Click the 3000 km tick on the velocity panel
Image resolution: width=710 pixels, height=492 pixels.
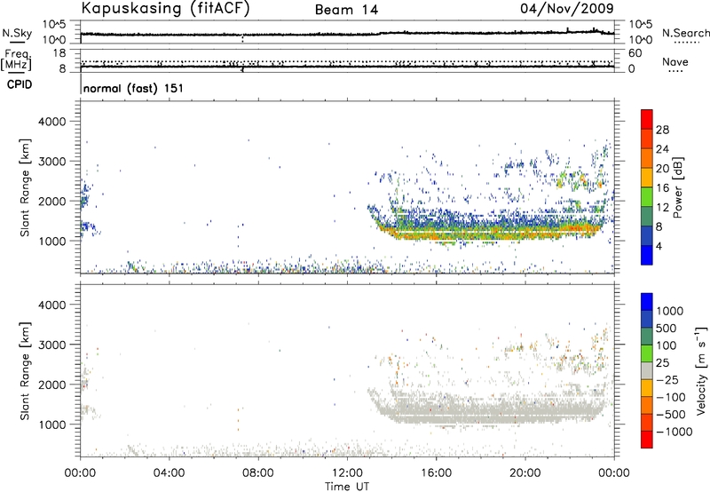click(51, 345)
